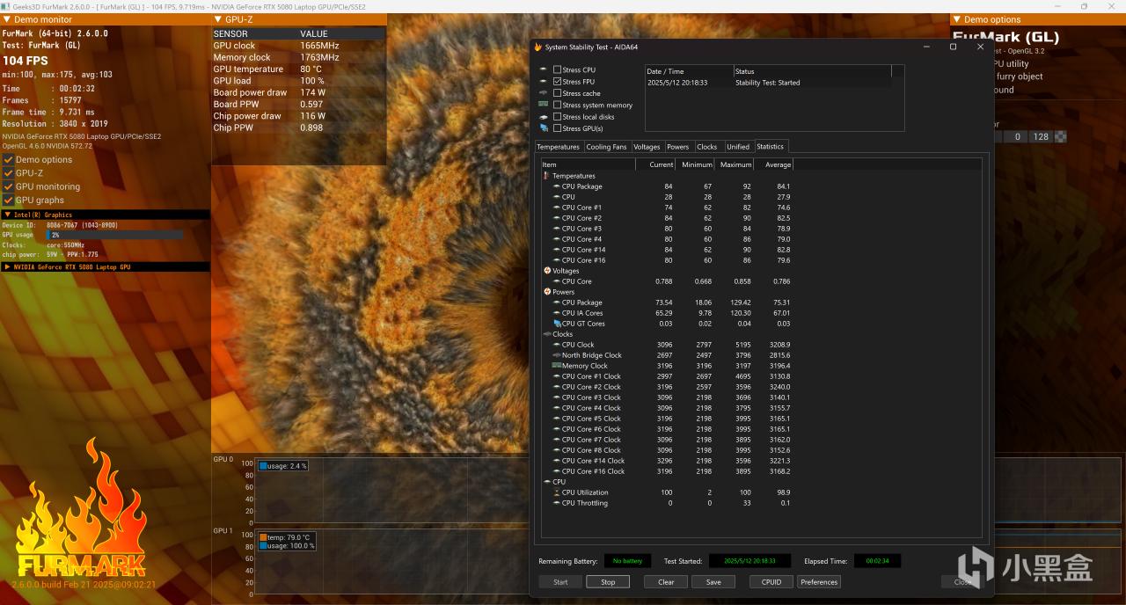
Task: Click the 128 color value field
Action: 1041,136
